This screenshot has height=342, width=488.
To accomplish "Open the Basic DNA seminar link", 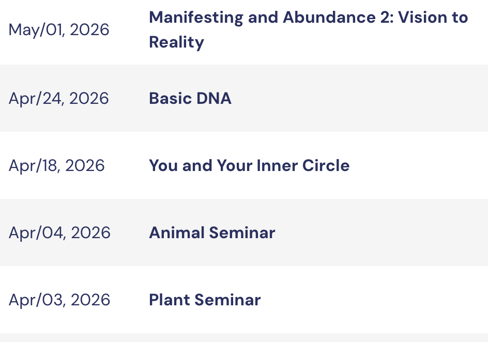I will coord(190,98).
